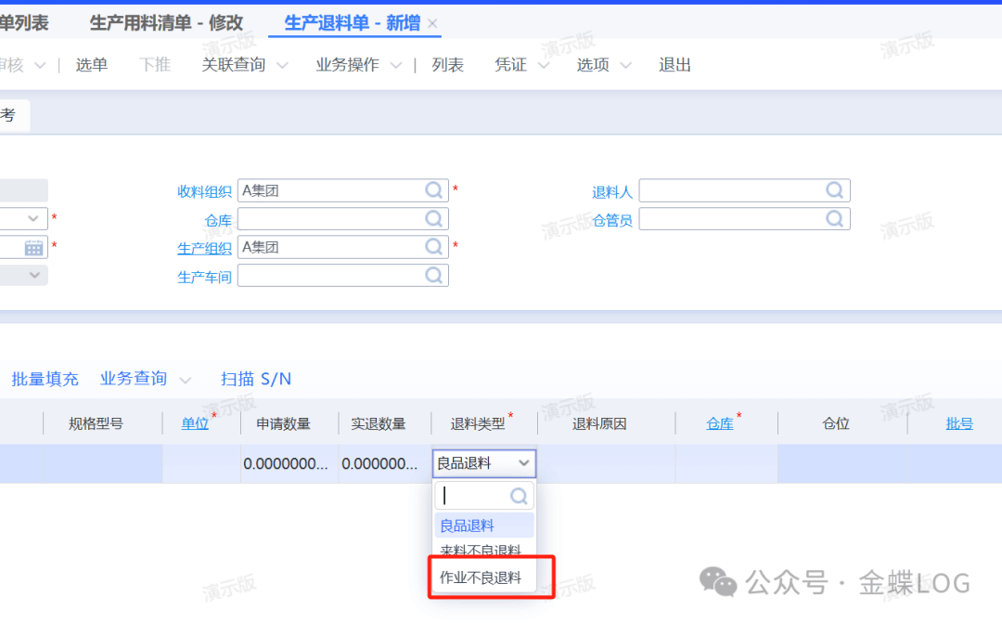1002x623 pixels.
Task: Open the calendar date picker icon
Action: point(34,247)
